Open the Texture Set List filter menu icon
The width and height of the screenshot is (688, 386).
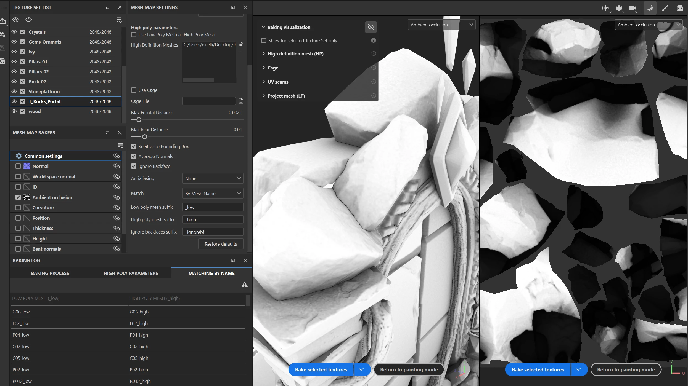119,20
